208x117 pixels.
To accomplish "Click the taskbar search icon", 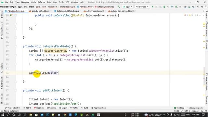I will pyautogui.click(x=8, y=115).
